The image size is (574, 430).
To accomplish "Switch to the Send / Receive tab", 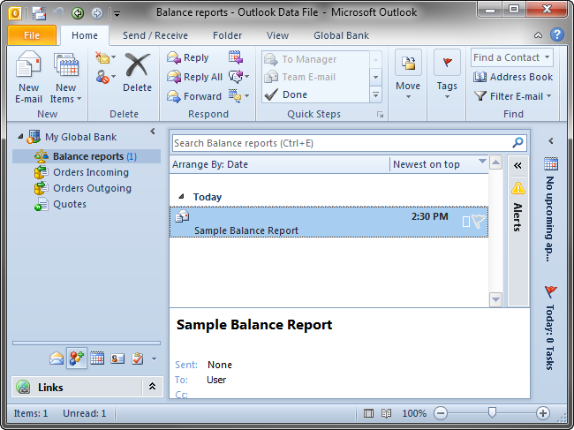I will 155,35.
